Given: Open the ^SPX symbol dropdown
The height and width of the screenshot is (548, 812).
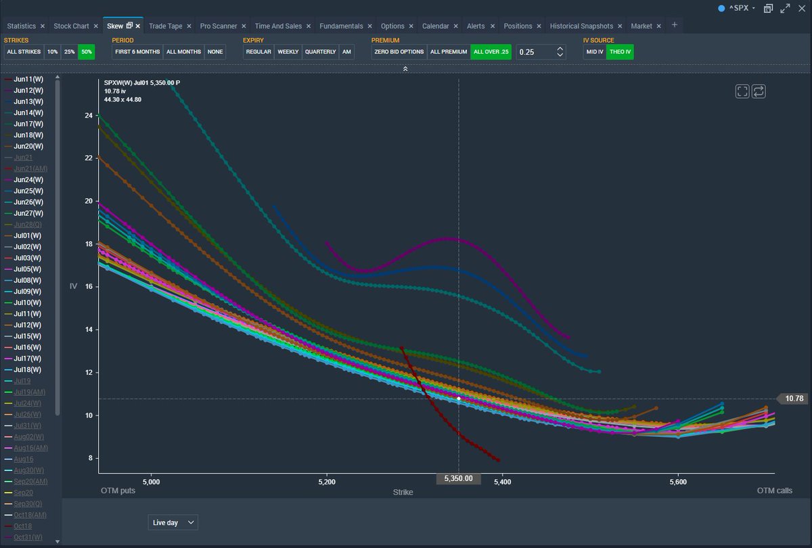Looking at the screenshot, I should [x=742, y=8].
